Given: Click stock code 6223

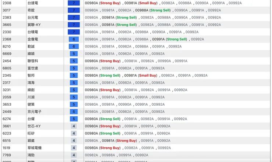Looking at the screenshot, I should pyautogui.click(x=7, y=133).
